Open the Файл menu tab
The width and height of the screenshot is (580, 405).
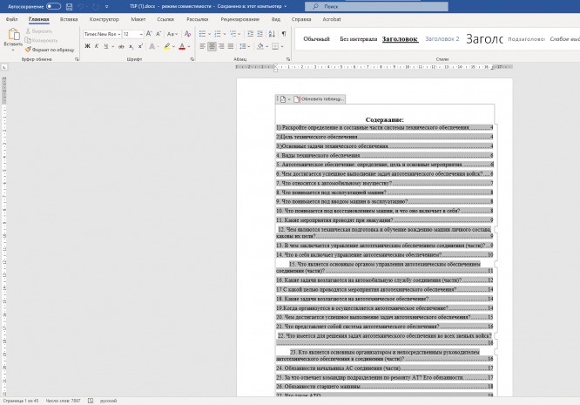click(x=12, y=19)
